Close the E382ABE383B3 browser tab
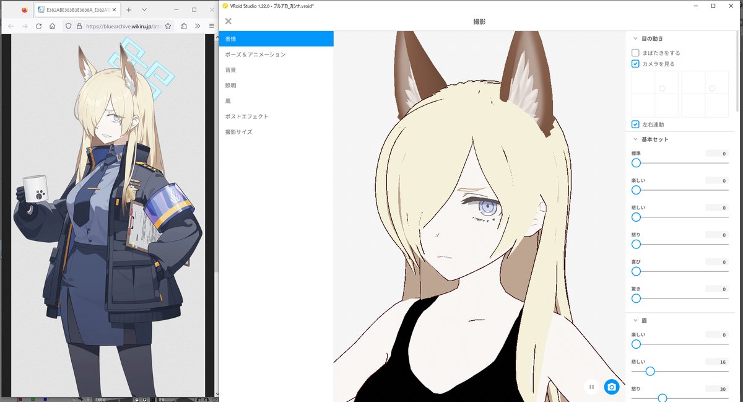 tap(115, 10)
